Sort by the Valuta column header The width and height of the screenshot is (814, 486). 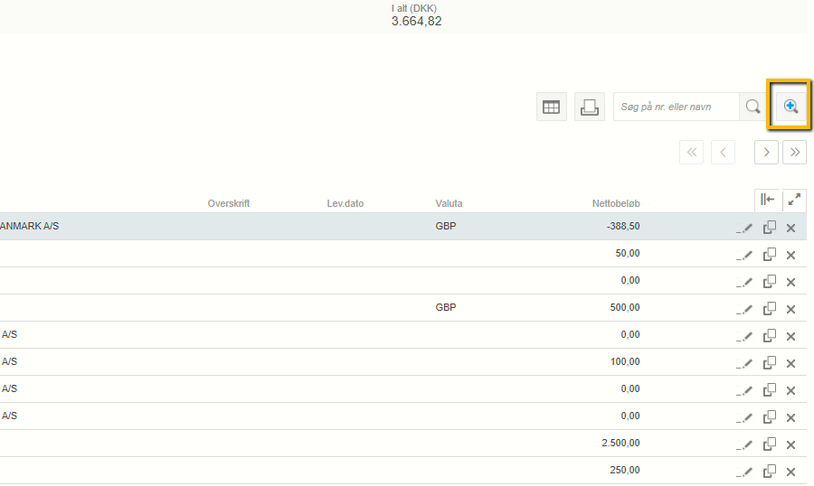point(449,204)
